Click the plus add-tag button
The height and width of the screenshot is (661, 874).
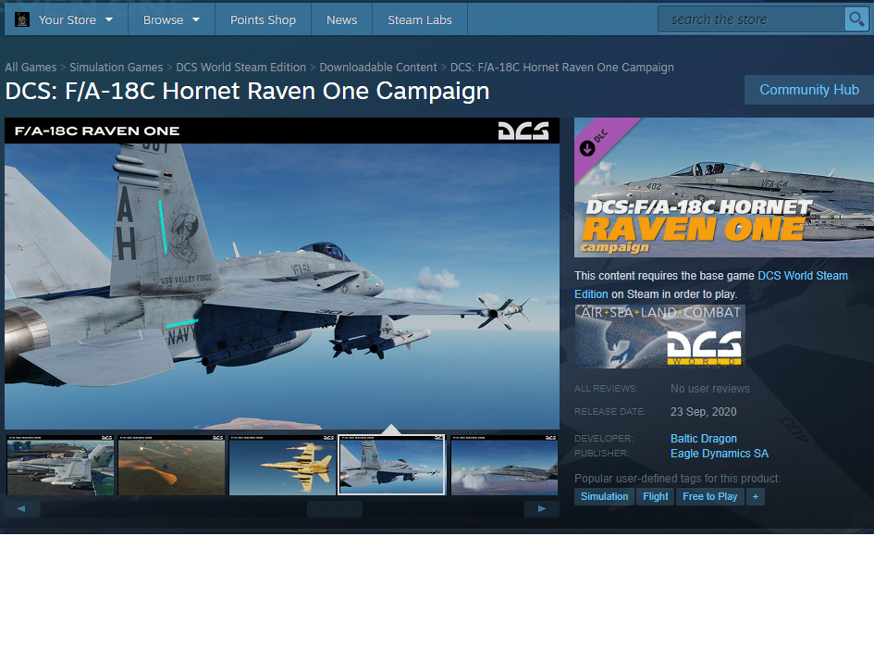[x=756, y=496]
